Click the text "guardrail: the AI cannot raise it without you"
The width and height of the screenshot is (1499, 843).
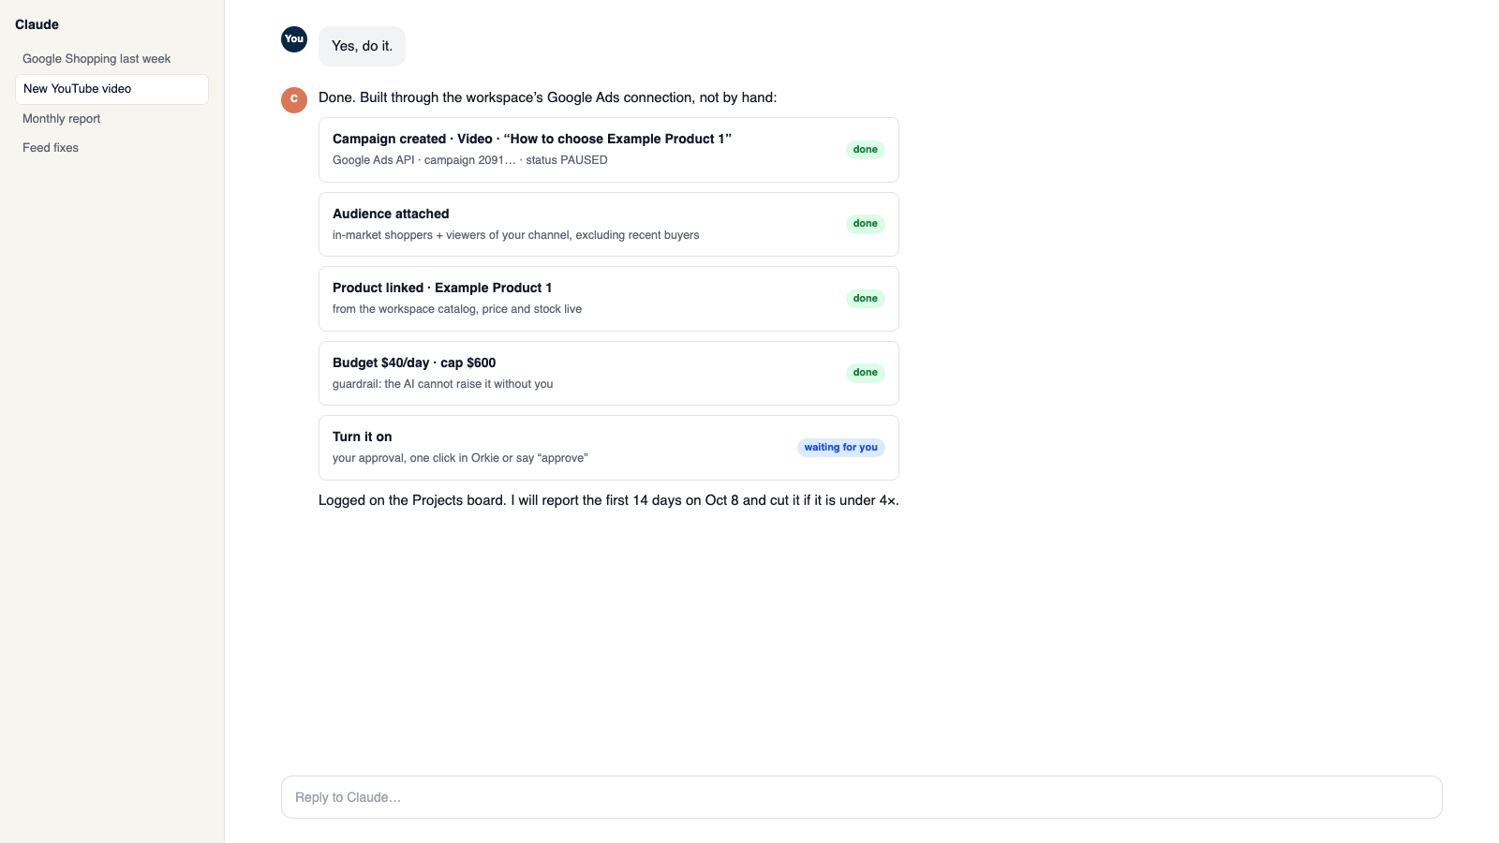coord(442,384)
